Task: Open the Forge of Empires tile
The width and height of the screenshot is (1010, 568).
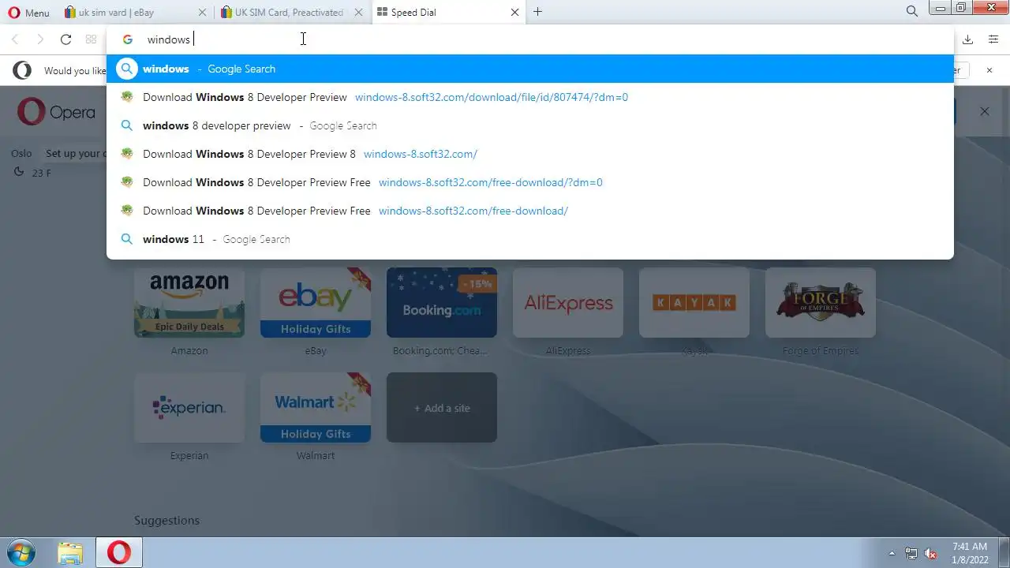Action: point(821,303)
